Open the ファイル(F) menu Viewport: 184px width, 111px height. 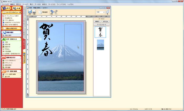[5, 4]
